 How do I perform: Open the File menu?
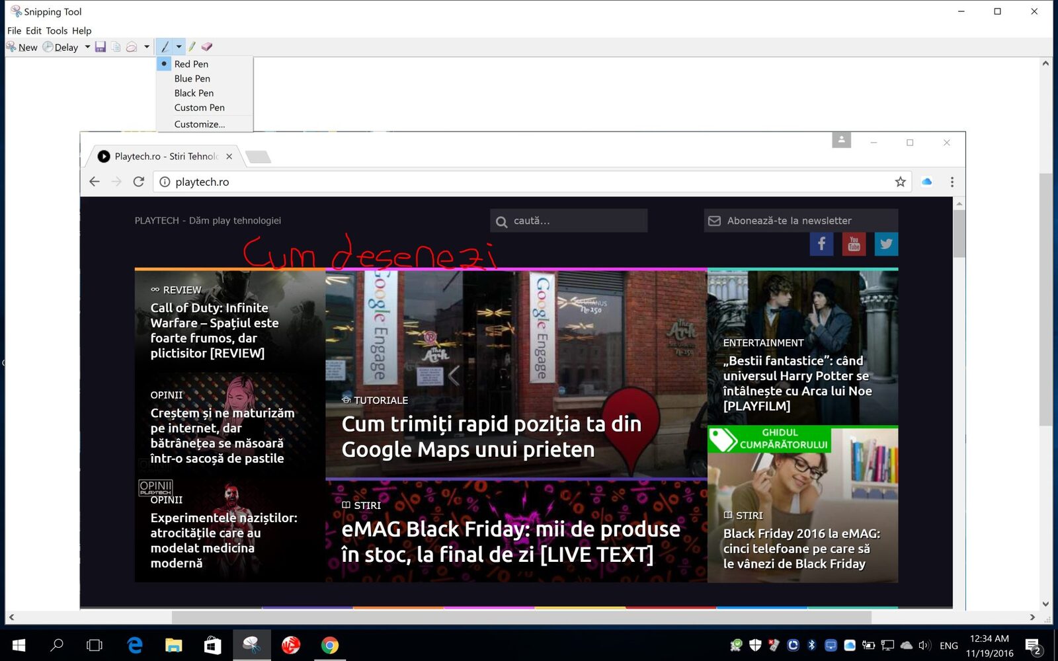[14, 30]
